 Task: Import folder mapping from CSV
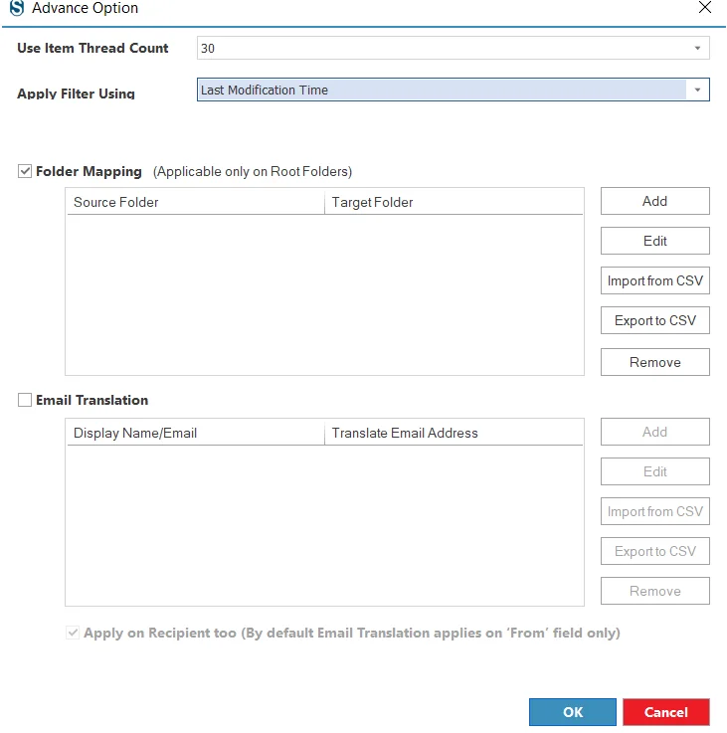point(655,280)
